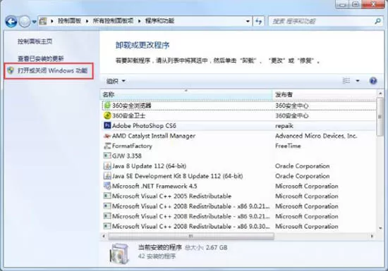Click repaik publisher cell
Screen dimensions: 388x271
coord(284,126)
